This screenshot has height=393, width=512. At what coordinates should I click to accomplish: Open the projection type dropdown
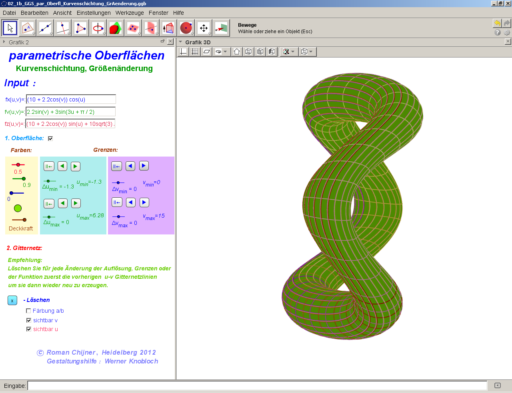click(311, 52)
